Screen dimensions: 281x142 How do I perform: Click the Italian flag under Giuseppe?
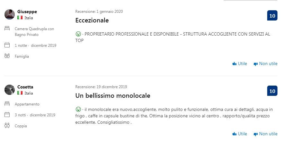pos(20,18)
